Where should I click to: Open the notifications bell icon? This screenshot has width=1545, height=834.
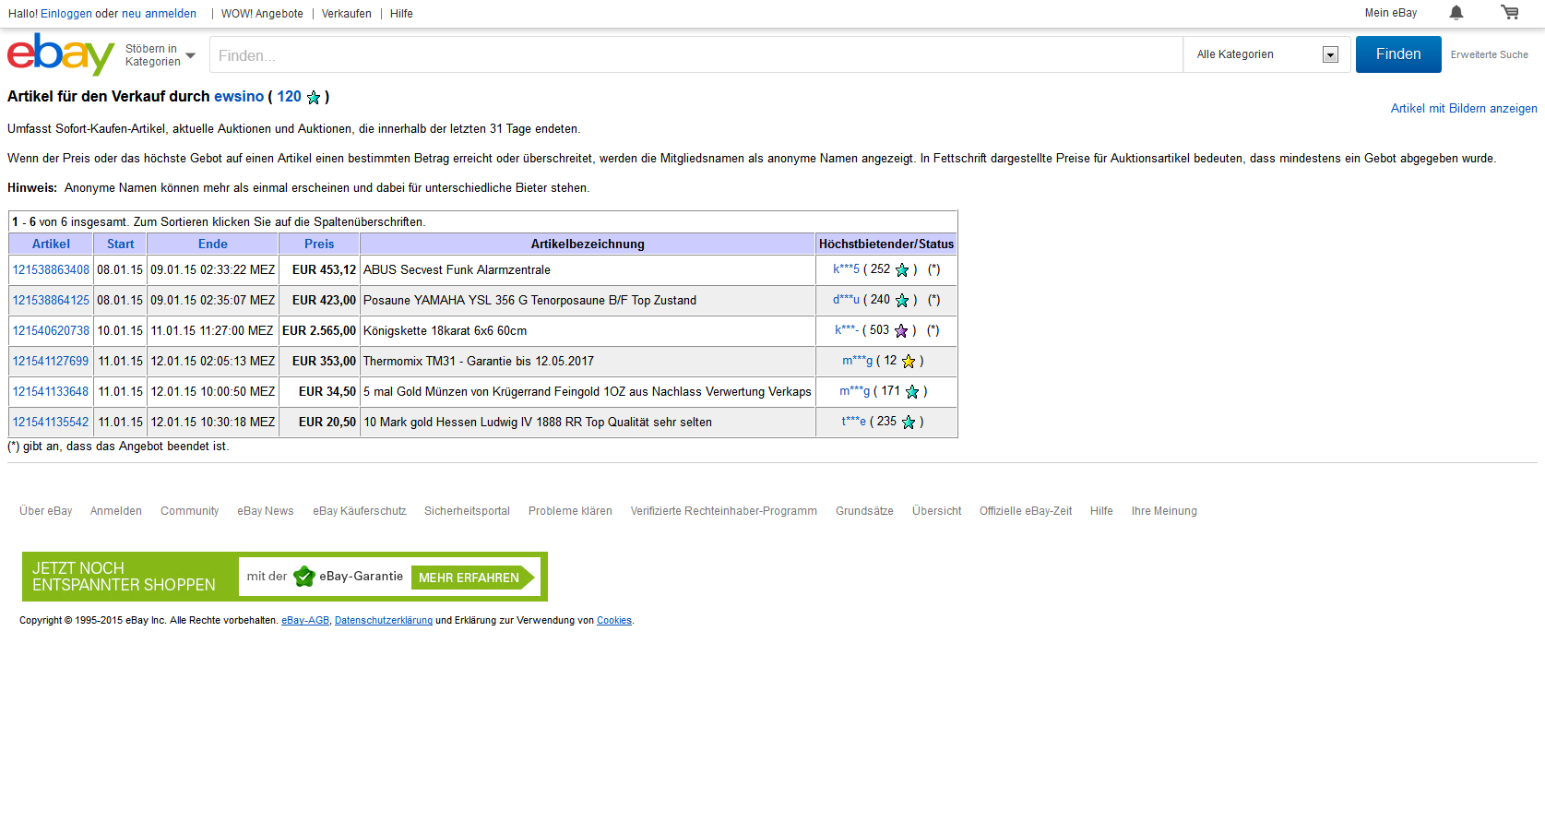pos(1456,13)
